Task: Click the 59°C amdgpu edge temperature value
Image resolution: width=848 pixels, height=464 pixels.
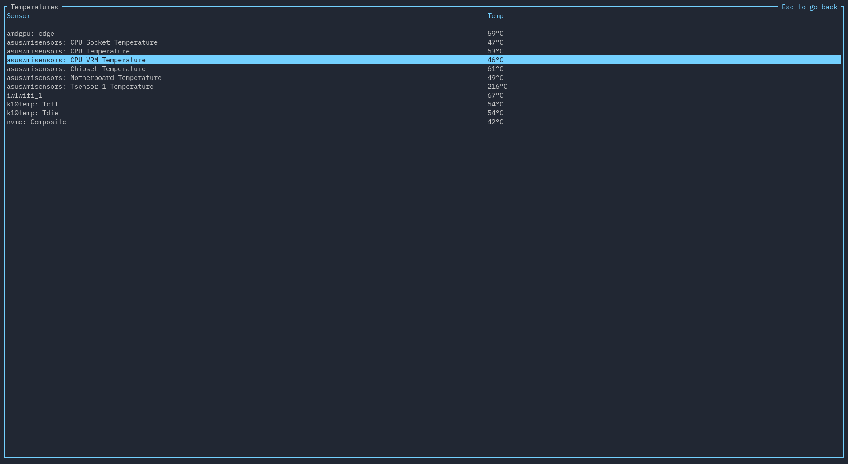Action: [x=495, y=34]
